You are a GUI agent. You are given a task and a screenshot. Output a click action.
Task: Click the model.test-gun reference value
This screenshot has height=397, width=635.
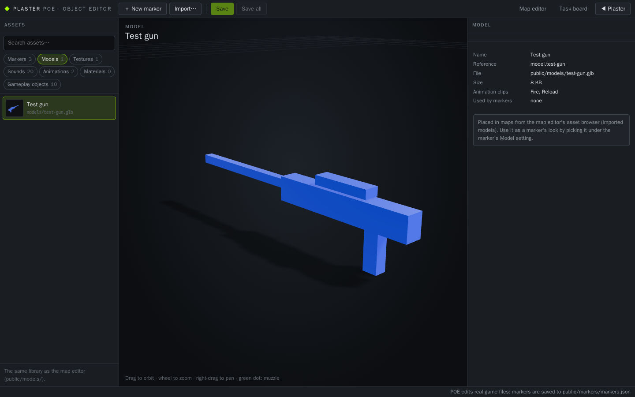tap(548, 64)
